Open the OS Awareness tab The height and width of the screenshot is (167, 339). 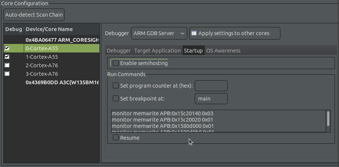[x=223, y=51]
